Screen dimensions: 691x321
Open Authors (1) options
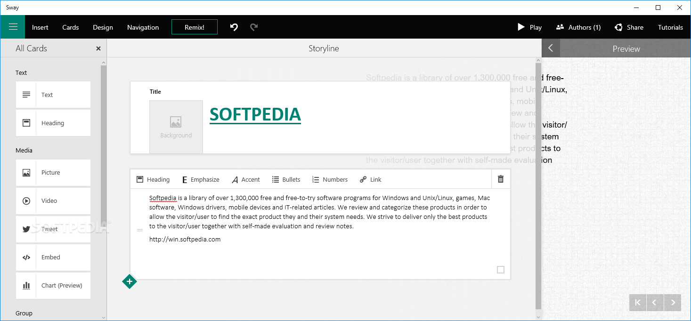pos(578,27)
